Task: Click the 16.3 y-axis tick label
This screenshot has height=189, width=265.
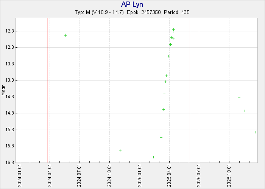Action: [11, 163]
